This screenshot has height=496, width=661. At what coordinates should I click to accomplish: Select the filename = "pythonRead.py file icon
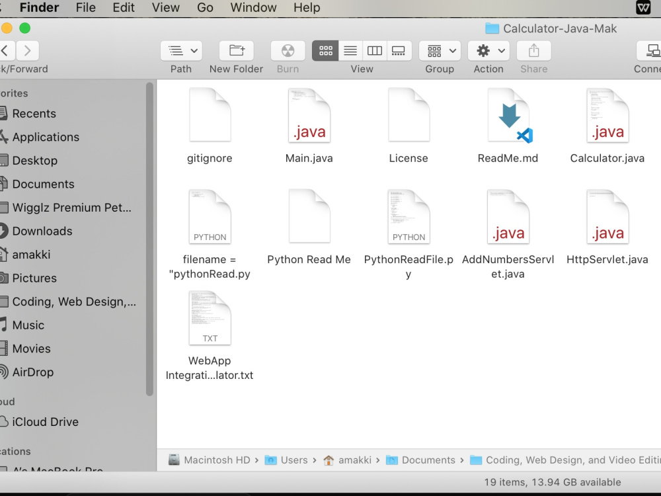[x=210, y=216]
